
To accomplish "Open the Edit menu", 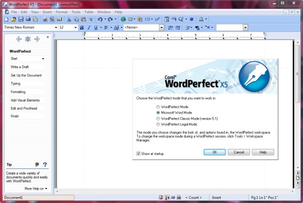I will click(x=24, y=12).
